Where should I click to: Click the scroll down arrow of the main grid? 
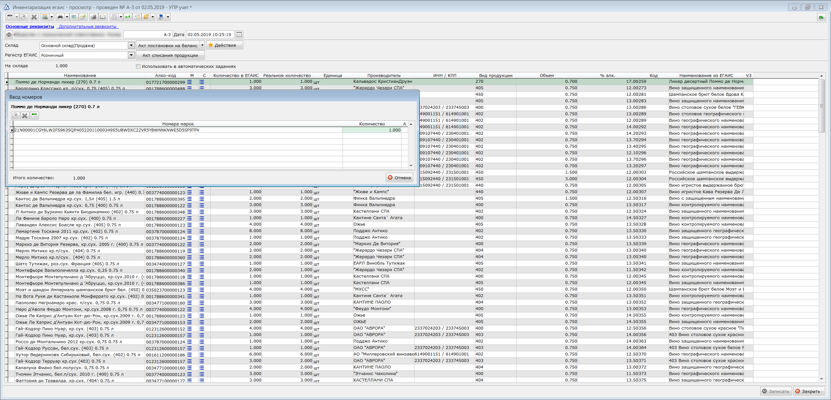click(822, 379)
